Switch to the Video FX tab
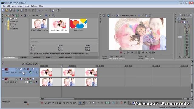 pos(49,58)
